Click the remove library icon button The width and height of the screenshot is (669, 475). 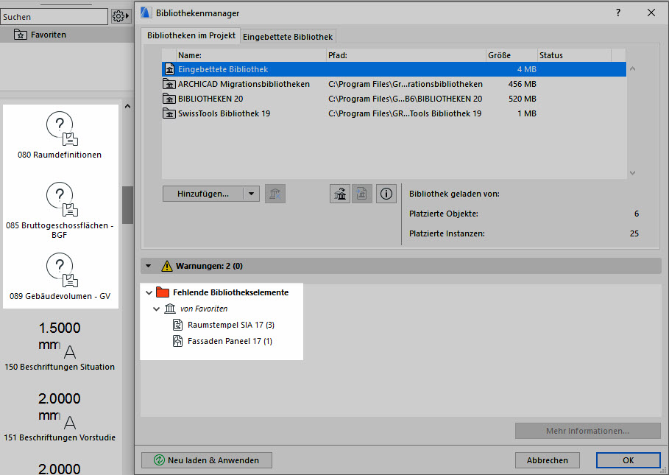point(275,194)
